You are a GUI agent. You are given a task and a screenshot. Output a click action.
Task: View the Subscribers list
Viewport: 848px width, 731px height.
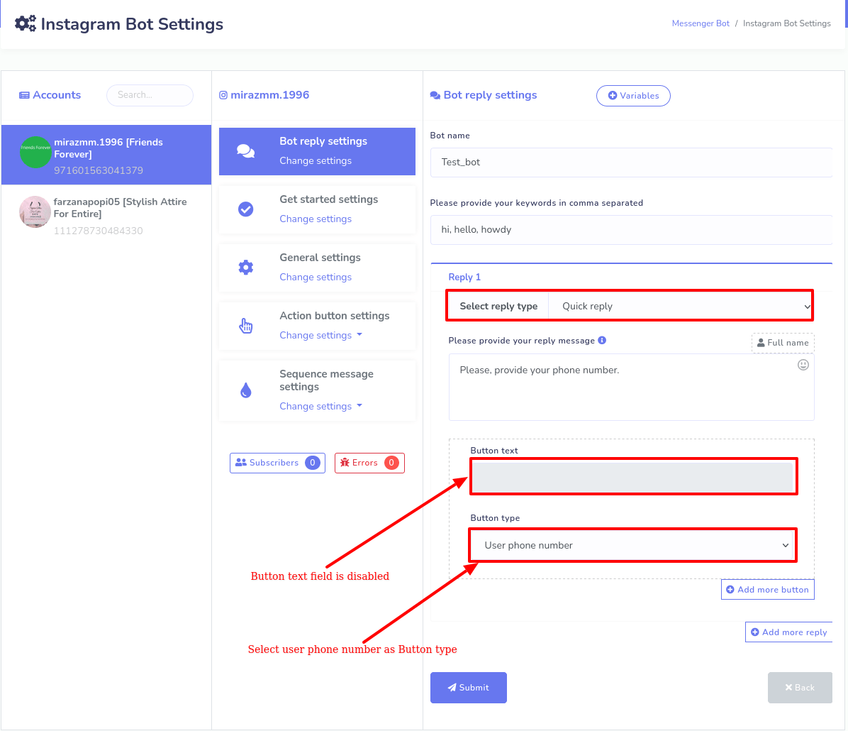point(277,463)
